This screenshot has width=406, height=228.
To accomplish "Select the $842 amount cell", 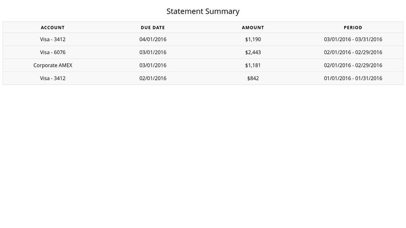I will coord(253,79).
